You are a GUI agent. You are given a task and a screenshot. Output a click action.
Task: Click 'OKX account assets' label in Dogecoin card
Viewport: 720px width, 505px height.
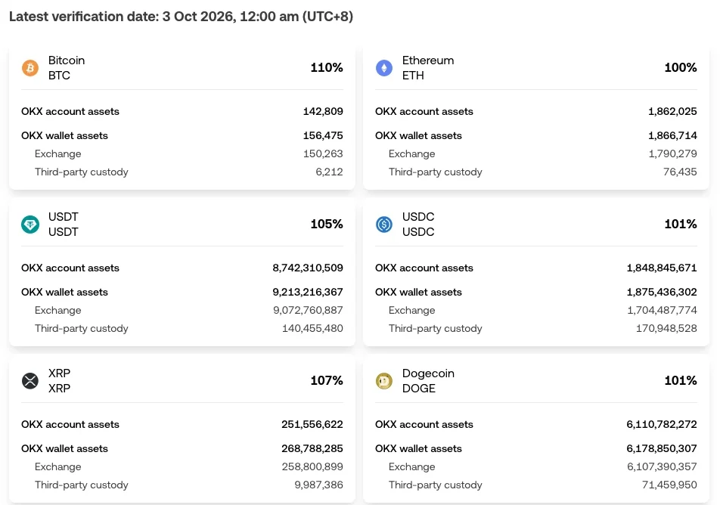coord(424,425)
